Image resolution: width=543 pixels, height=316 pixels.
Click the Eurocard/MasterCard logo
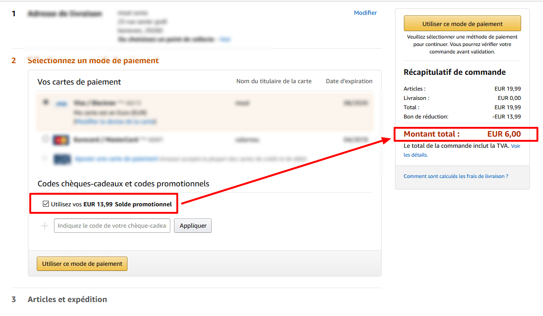click(x=60, y=139)
